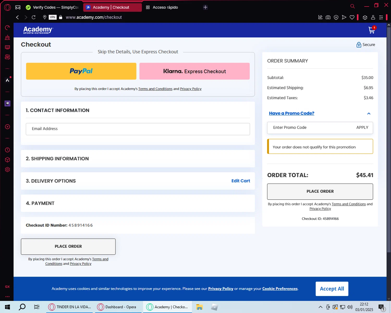
Task: Expand the Payment section
Action: [x=40, y=203]
